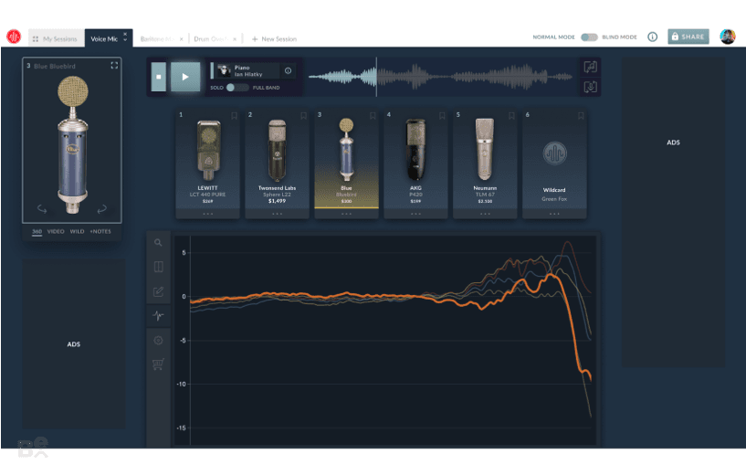Open more options for LEWITT card
This screenshot has width=746, height=475.
208,214
